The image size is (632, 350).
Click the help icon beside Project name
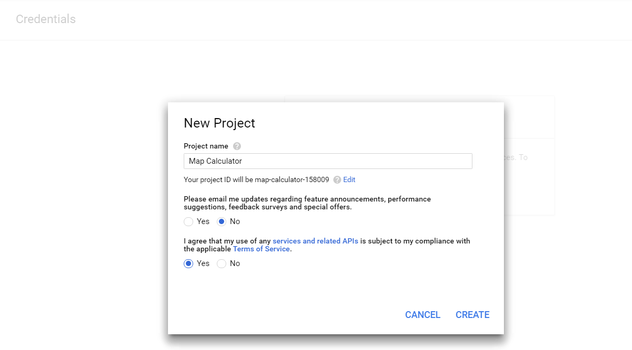coord(237,146)
